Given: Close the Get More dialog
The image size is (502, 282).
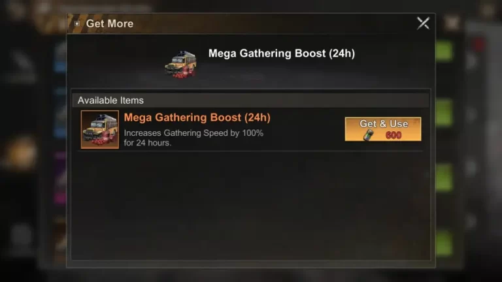Looking at the screenshot, I should pos(423,23).
